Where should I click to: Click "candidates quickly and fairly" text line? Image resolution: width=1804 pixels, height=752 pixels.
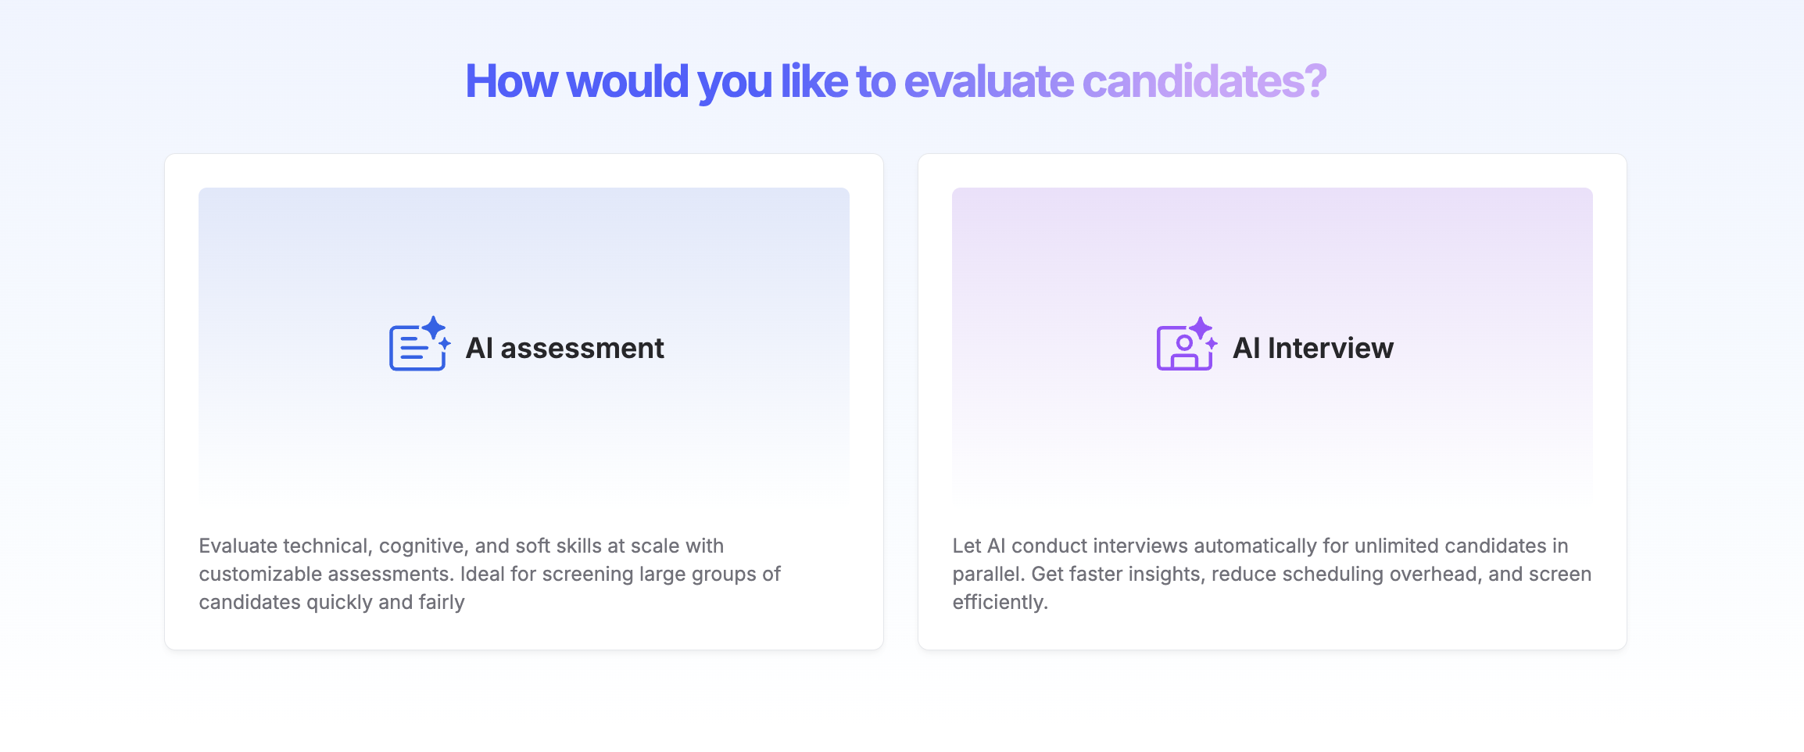331,602
